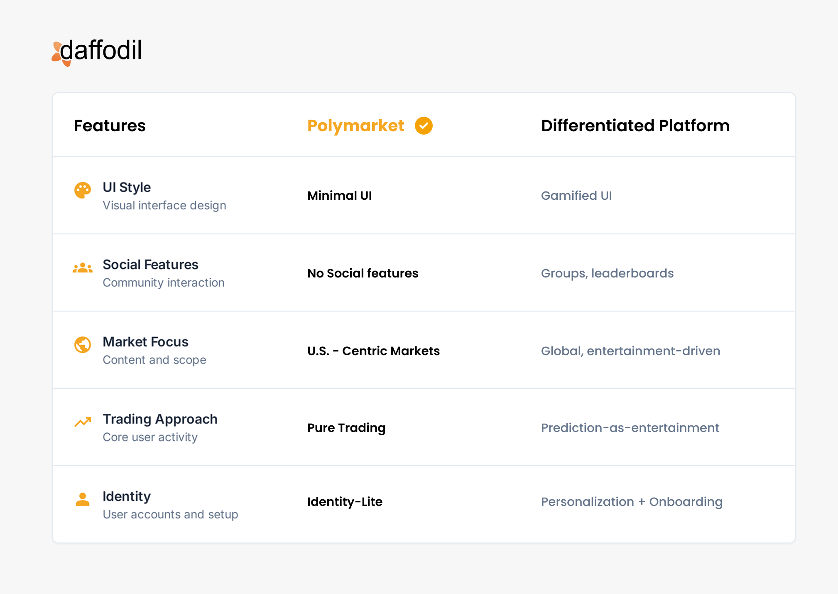838x594 pixels.
Task: Select the U.S. - Centric Markets text
Action: [x=373, y=351]
